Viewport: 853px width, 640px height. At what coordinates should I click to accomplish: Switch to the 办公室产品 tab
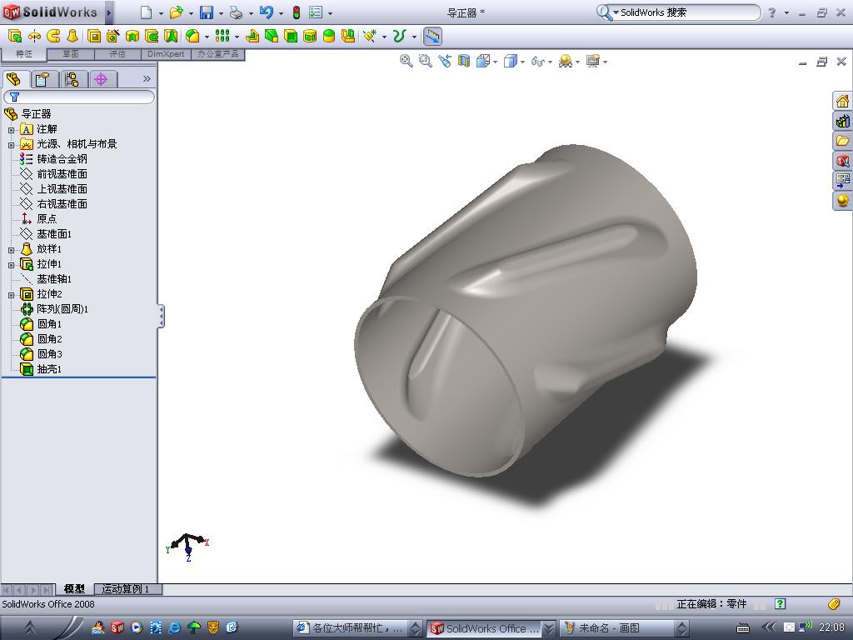[217, 54]
